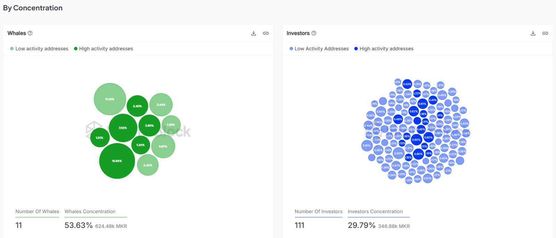Screen dimensions: 556x238
Task: Copy link to the Whales chart
Action: click(266, 33)
